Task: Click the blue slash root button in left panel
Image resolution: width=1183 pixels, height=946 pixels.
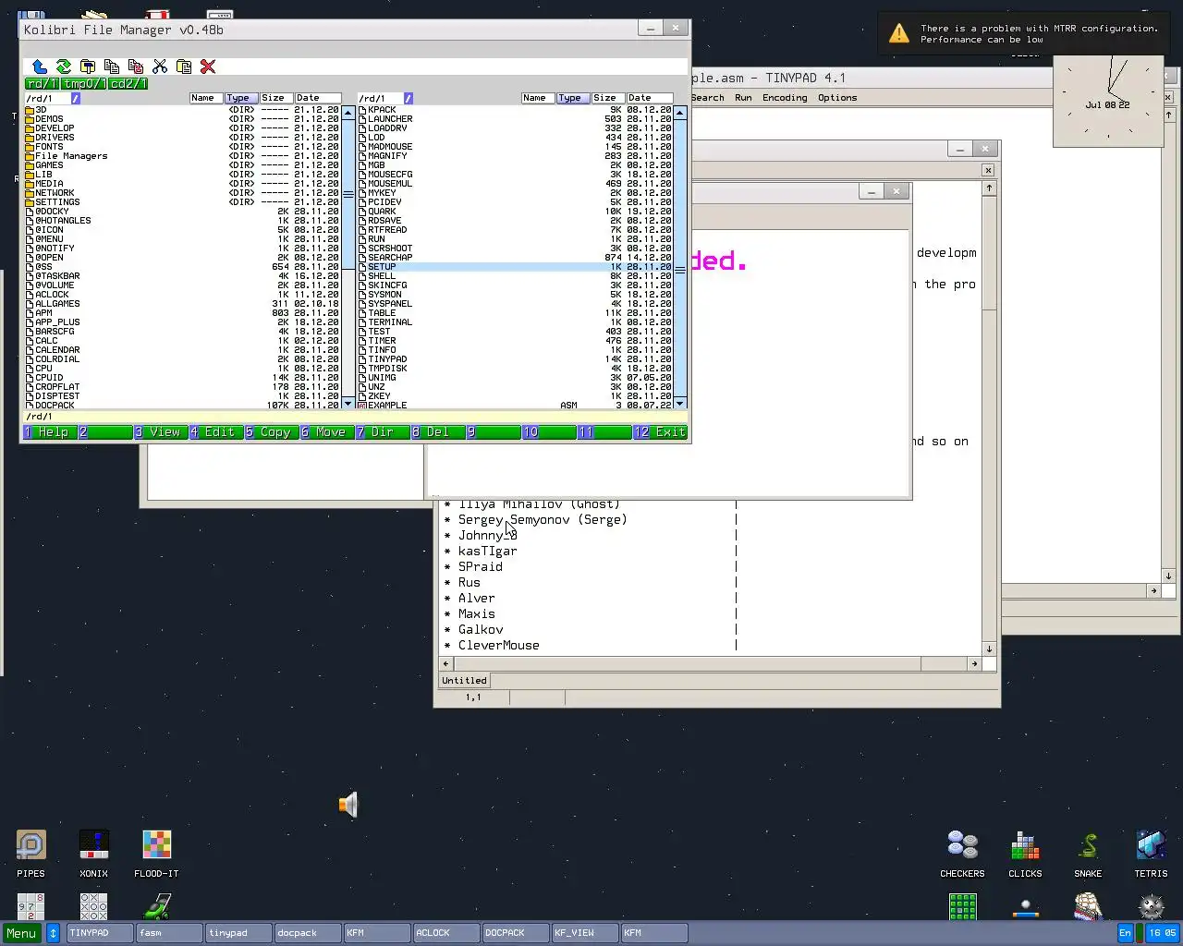Action: [x=76, y=98]
